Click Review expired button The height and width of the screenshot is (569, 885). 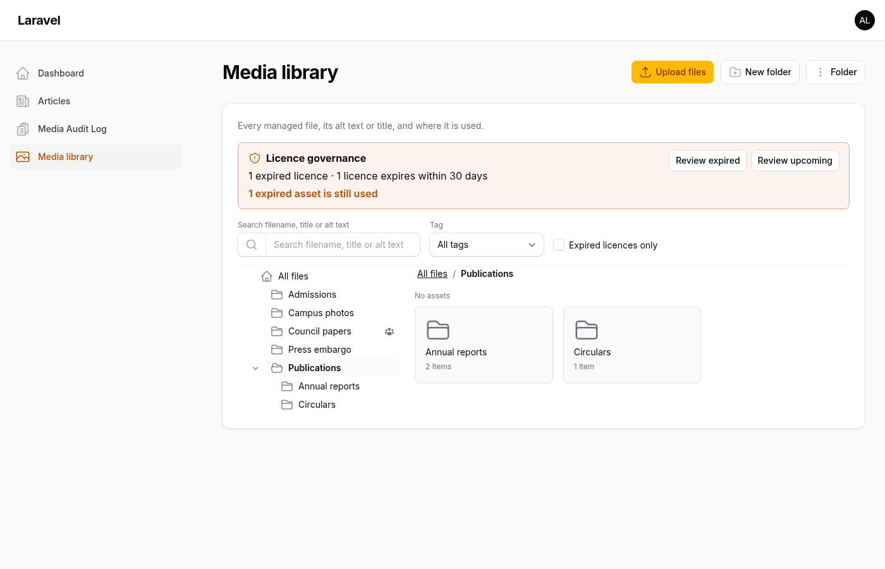click(x=708, y=161)
